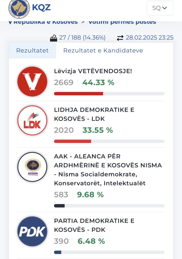
Task: Click the KQZ emblem logo
Action: [x=19, y=9]
